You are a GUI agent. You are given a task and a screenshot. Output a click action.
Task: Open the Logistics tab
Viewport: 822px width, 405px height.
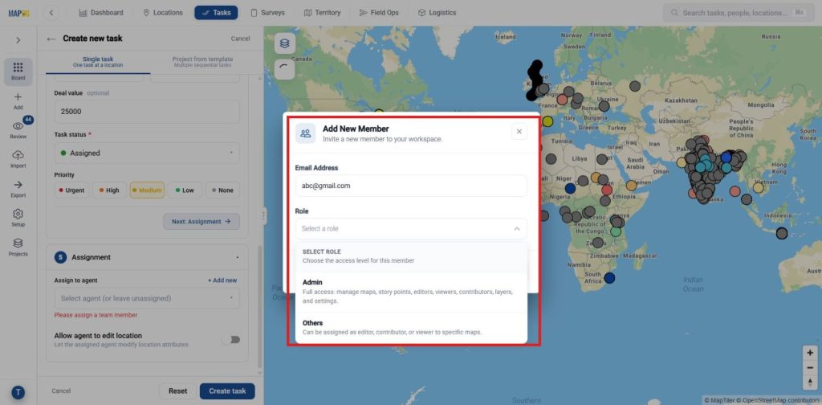point(437,13)
